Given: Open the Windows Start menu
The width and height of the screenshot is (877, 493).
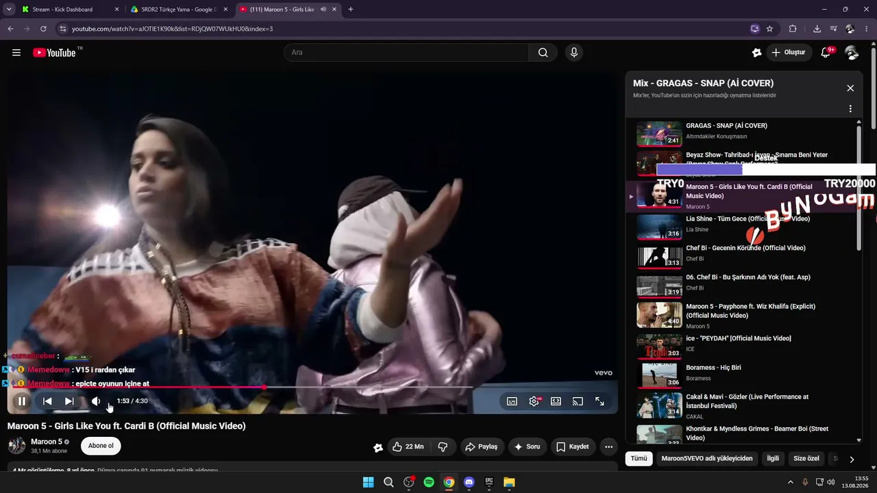Looking at the screenshot, I should click(x=369, y=482).
